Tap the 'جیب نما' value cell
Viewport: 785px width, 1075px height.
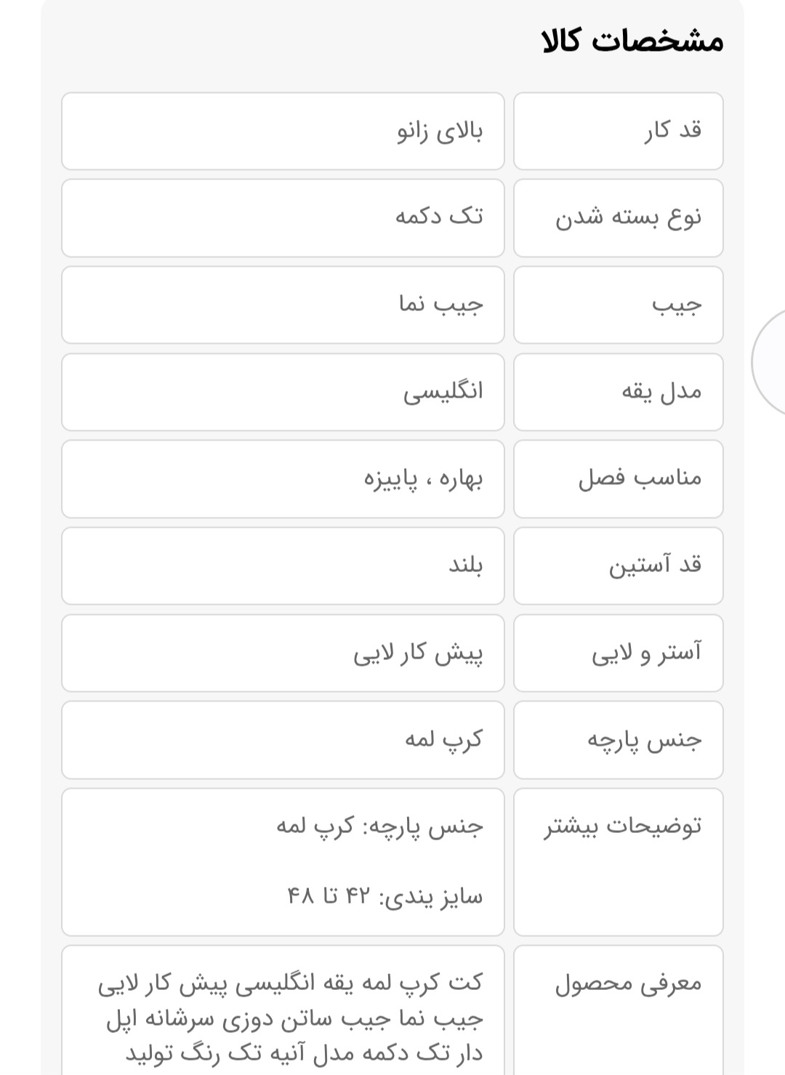pos(283,305)
